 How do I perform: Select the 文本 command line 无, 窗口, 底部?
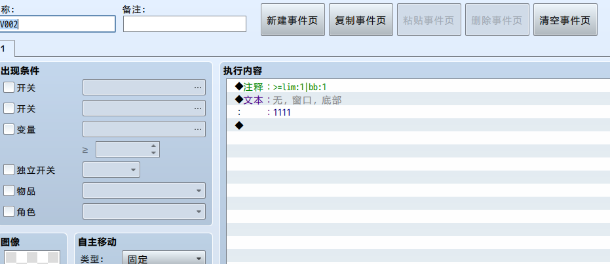pos(418,99)
